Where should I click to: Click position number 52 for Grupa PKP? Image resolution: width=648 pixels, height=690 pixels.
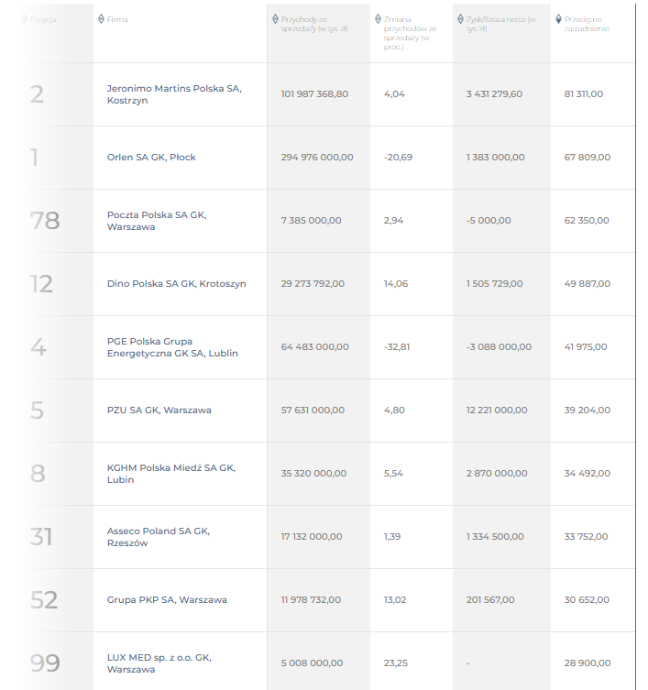pyautogui.click(x=44, y=600)
